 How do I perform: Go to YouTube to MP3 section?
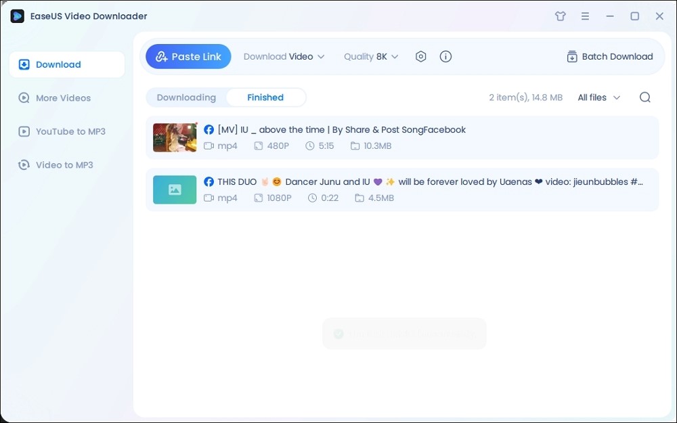70,131
